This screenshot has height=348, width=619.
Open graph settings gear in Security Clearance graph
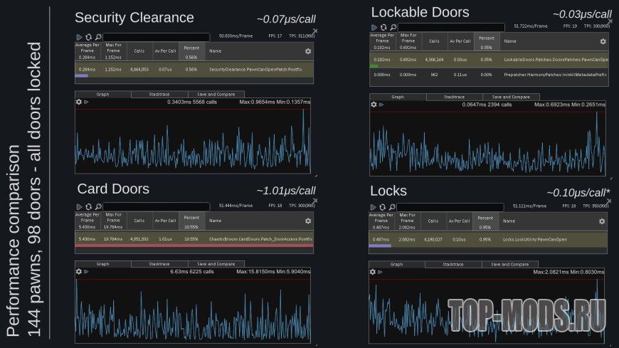[79, 102]
